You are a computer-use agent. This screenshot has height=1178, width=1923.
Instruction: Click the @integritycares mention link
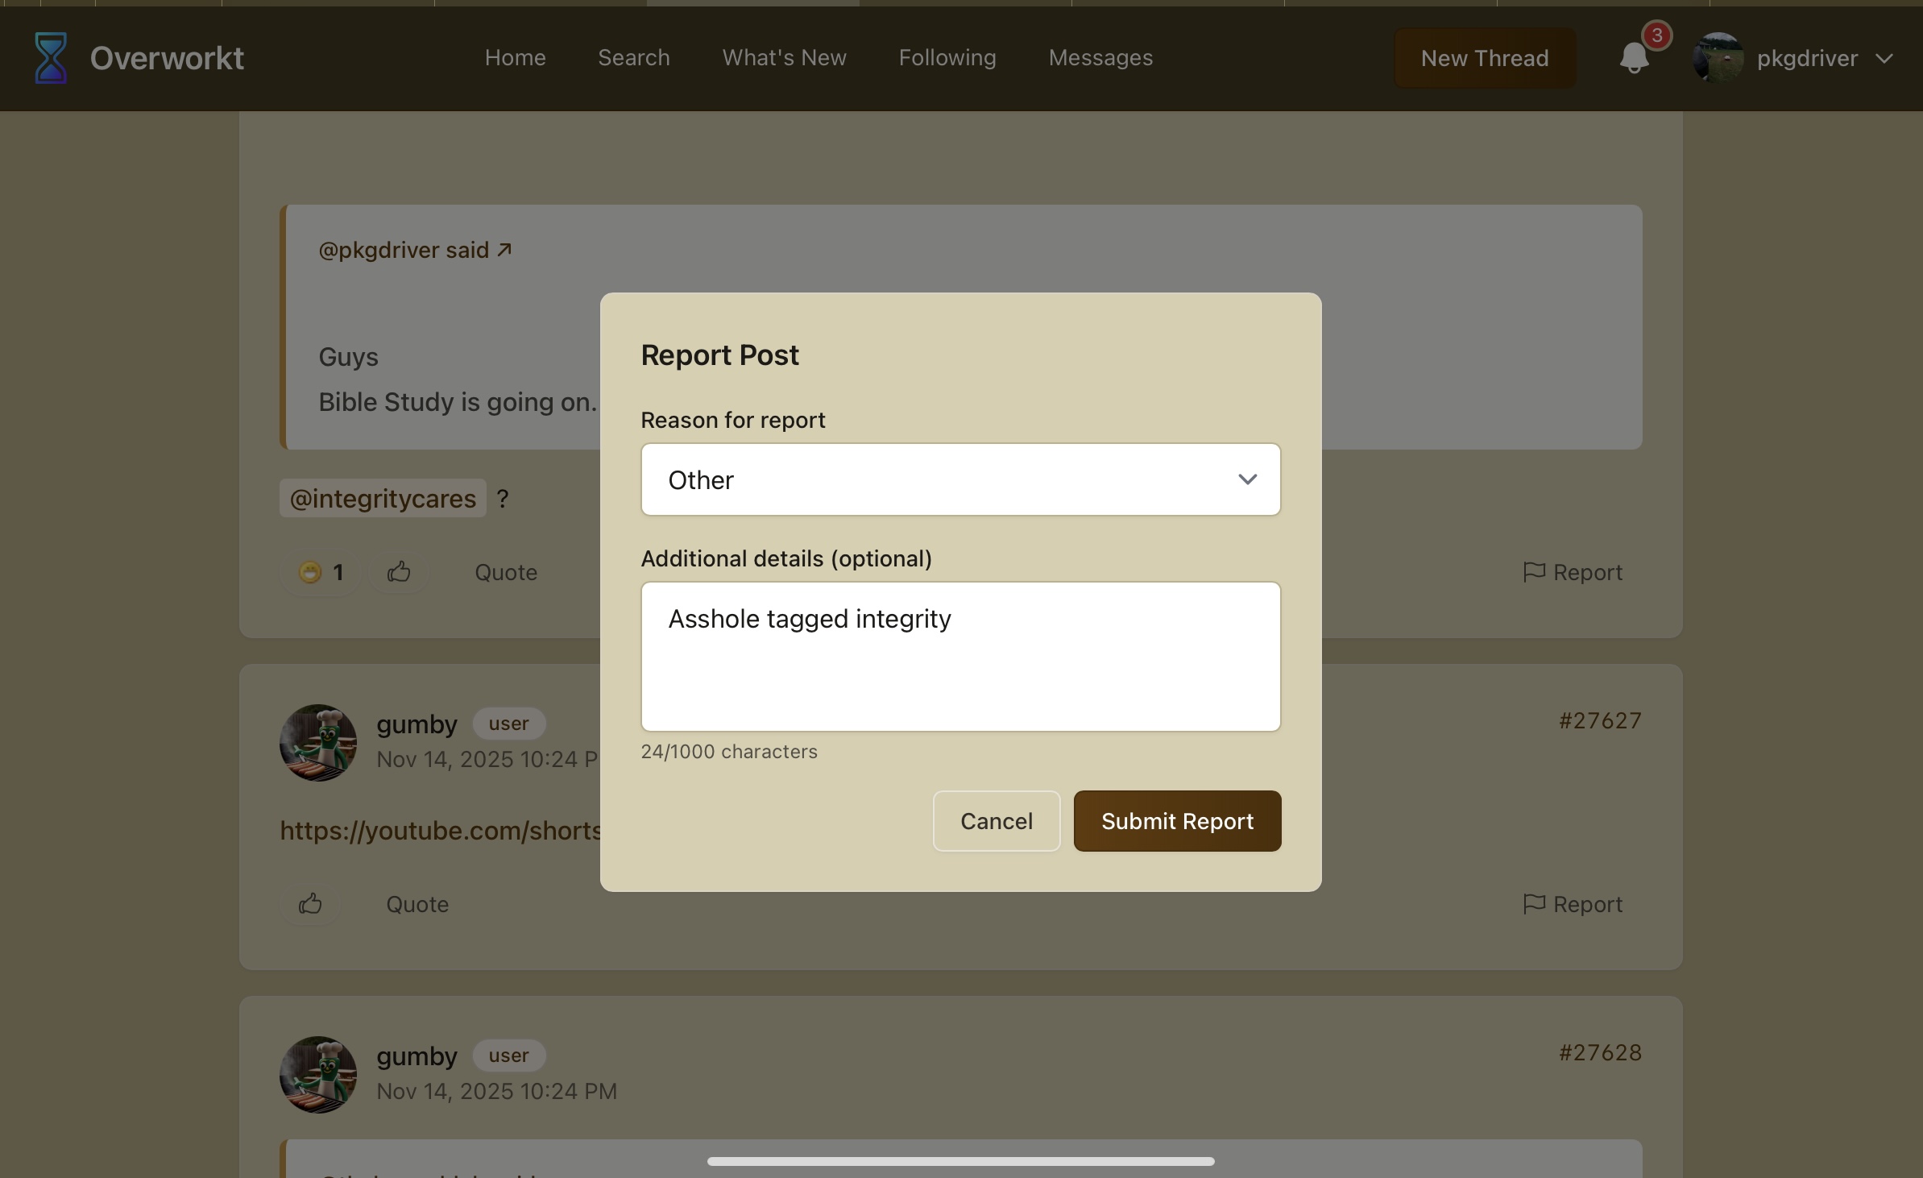(383, 499)
